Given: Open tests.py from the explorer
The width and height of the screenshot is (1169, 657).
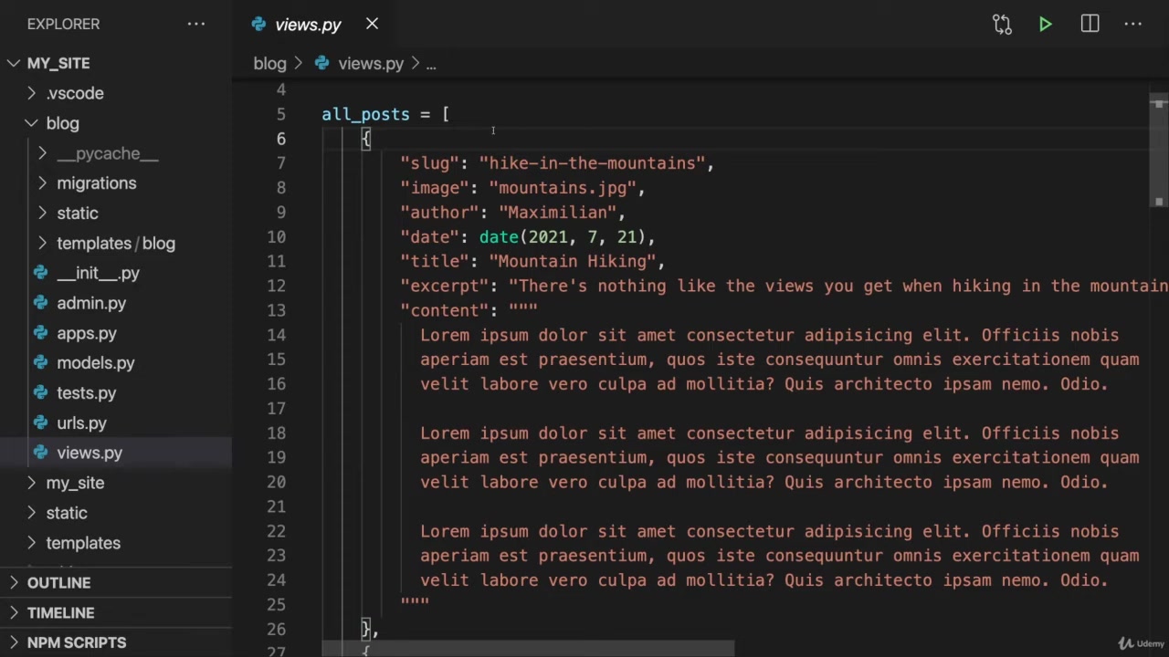Looking at the screenshot, I should coord(86,393).
